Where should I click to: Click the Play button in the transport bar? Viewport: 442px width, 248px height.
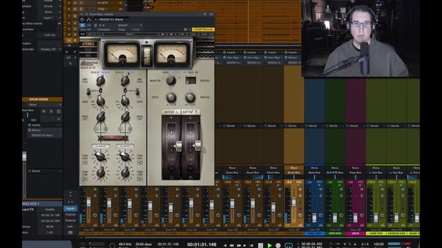pyautogui.click(x=269, y=245)
